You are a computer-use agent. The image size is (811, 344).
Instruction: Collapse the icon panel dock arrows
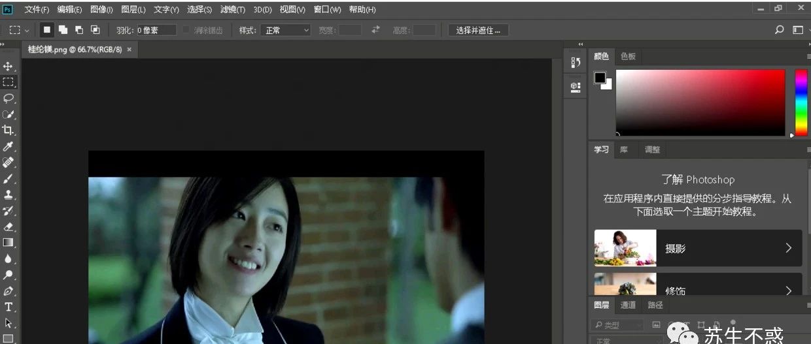tap(581, 44)
